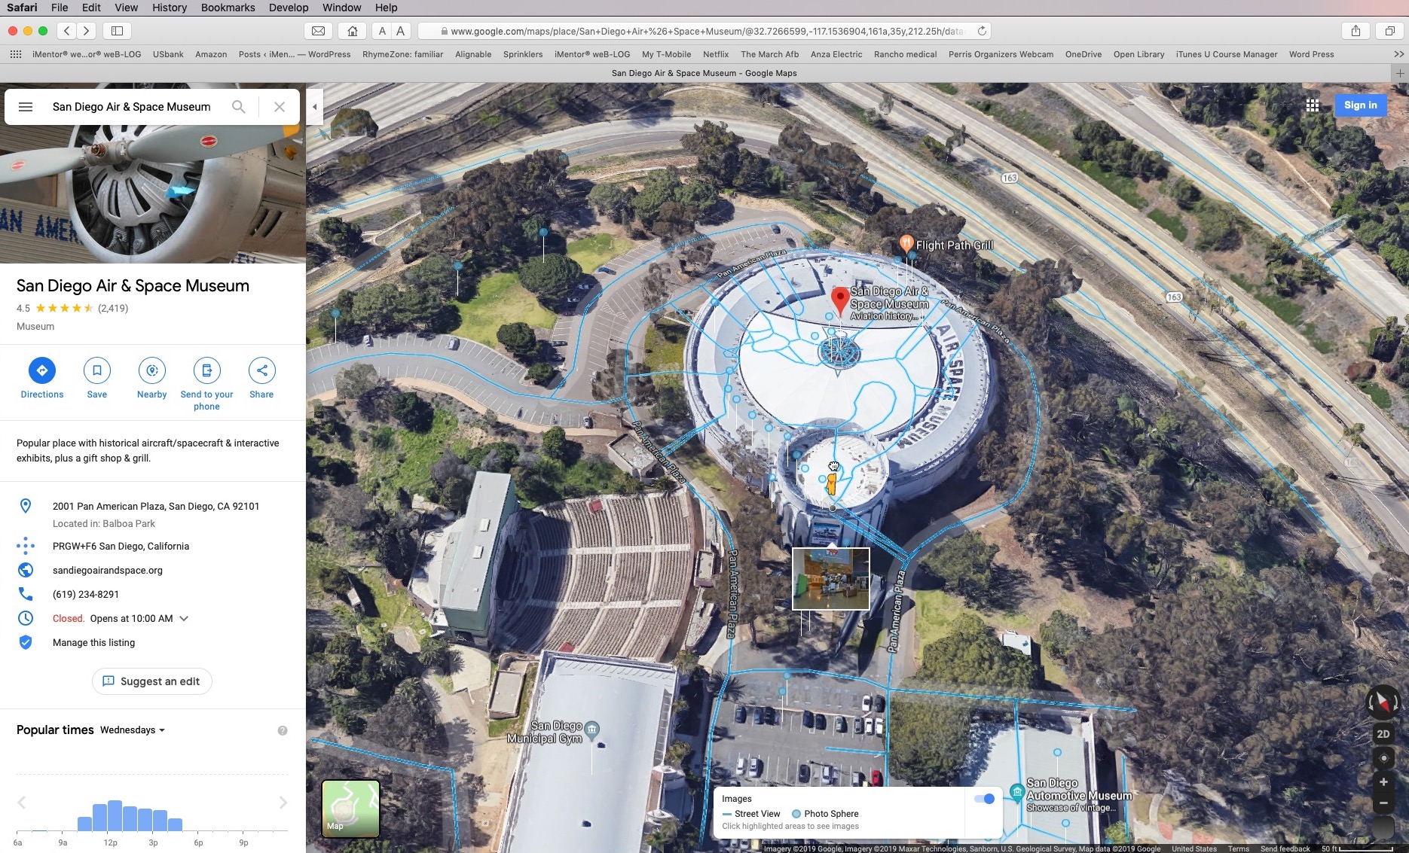Click the phone number (619) 234-8291
Image resolution: width=1409 pixels, height=853 pixels.
click(x=86, y=595)
